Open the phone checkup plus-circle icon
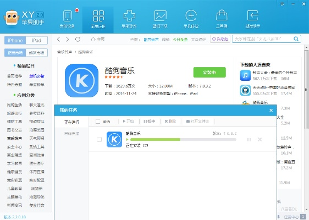 (x=191, y=15)
